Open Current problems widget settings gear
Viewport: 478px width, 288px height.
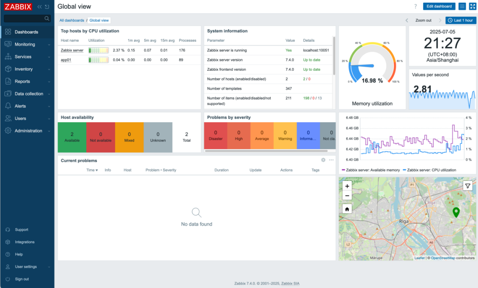pyautogui.click(x=323, y=160)
